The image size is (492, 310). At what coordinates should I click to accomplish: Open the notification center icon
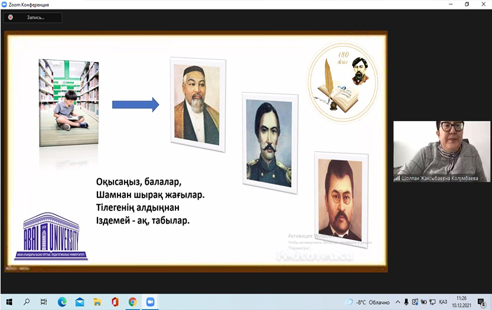pos(480,302)
